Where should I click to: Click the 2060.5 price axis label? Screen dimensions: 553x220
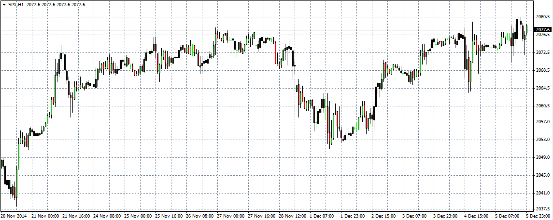click(543, 106)
